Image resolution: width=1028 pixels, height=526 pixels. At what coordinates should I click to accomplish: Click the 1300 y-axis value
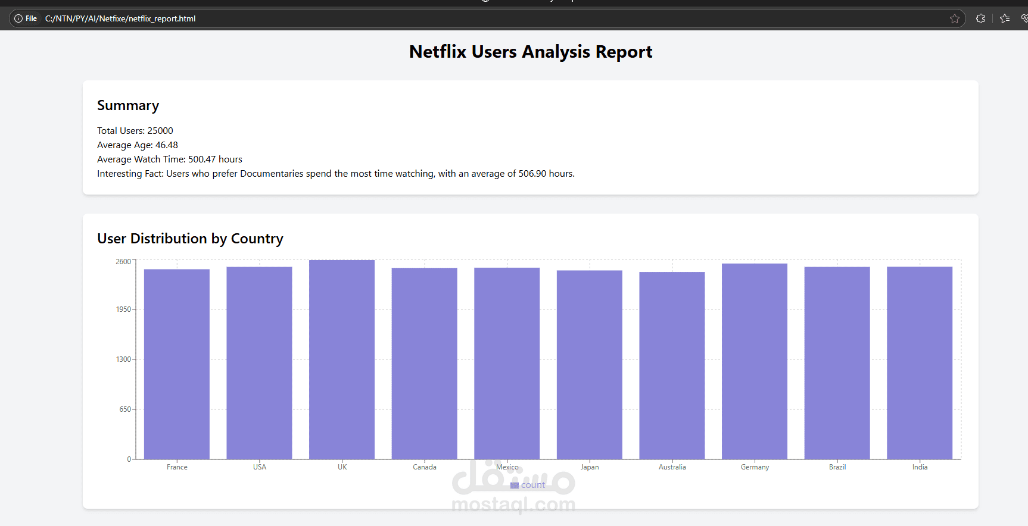(x=123, y=359)
